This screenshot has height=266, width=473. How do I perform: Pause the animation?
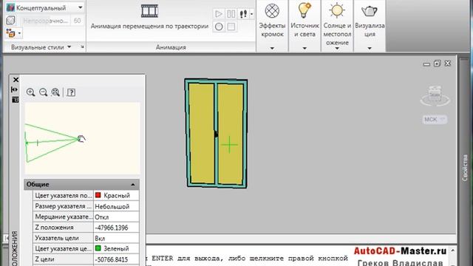(x=231, y=14)
